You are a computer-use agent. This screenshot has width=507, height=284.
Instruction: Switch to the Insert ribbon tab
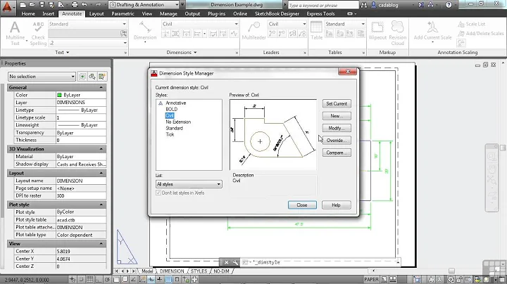(48, 14)
